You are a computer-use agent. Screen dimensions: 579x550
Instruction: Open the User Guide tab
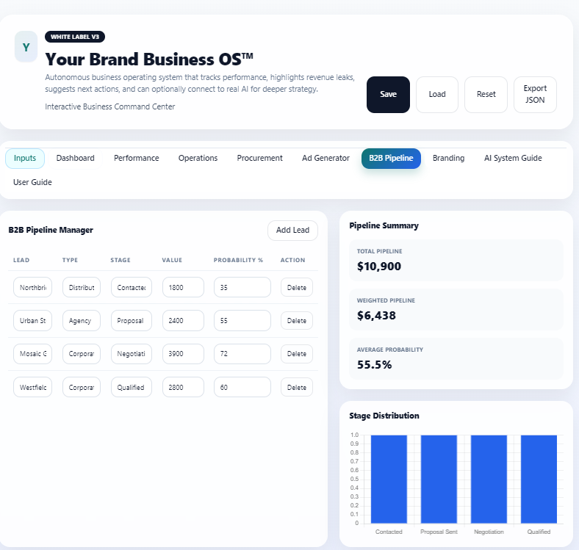(32, 182)
